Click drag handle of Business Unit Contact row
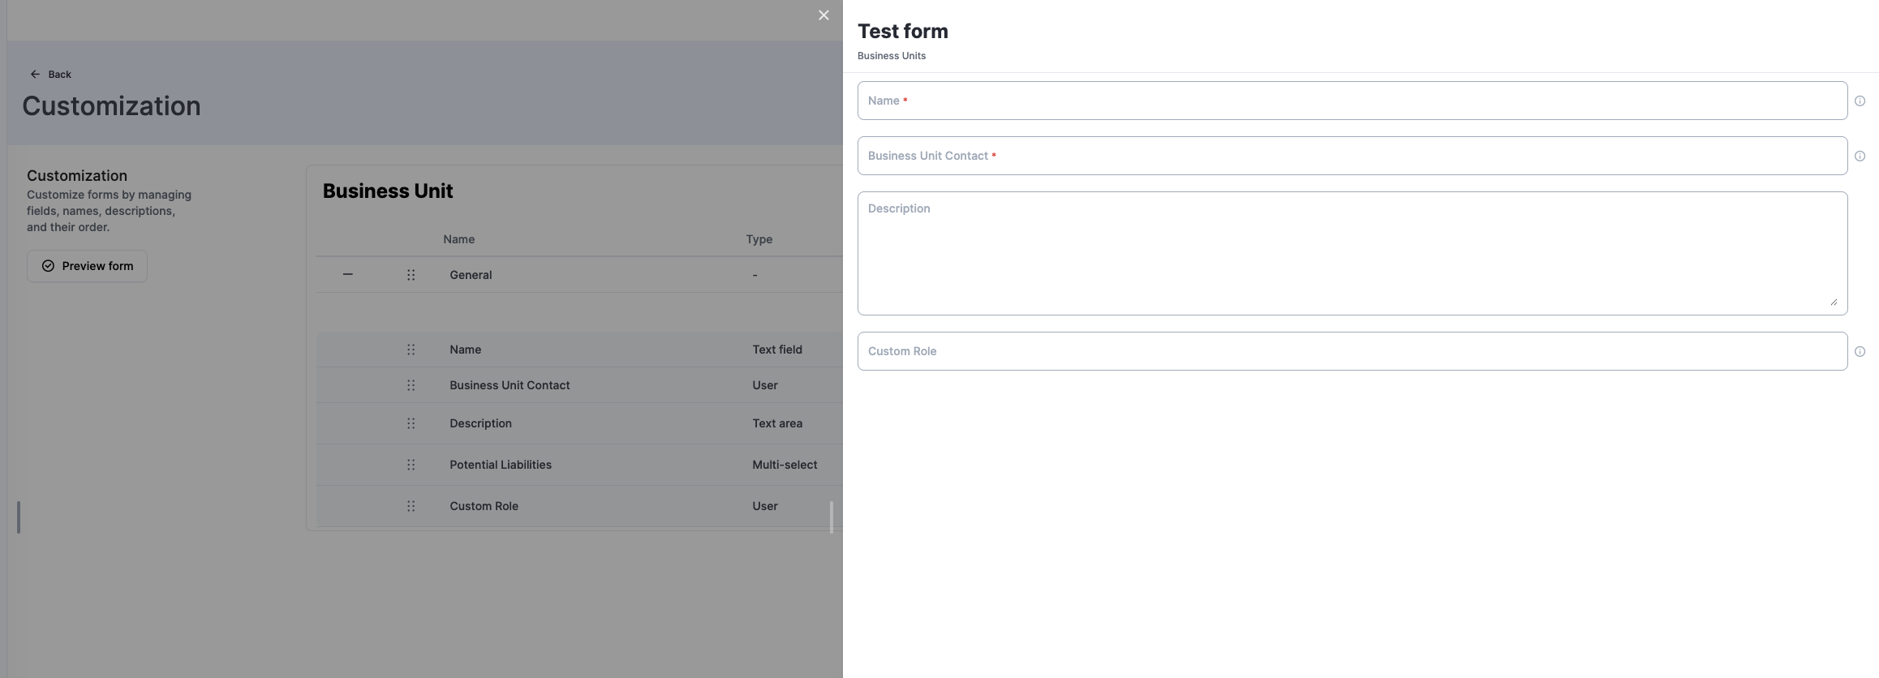 [411, 385]
